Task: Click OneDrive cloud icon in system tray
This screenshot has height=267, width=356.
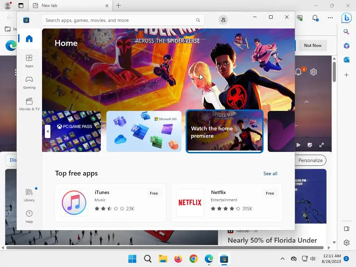Action: pyautogui.click(x=293, y=259)
